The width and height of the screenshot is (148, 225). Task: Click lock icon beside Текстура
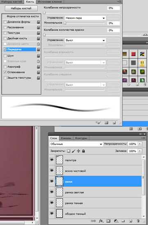(39, 33)
